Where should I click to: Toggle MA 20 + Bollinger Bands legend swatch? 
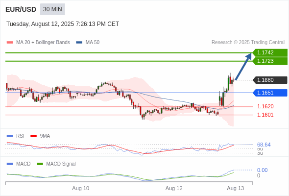10,43
